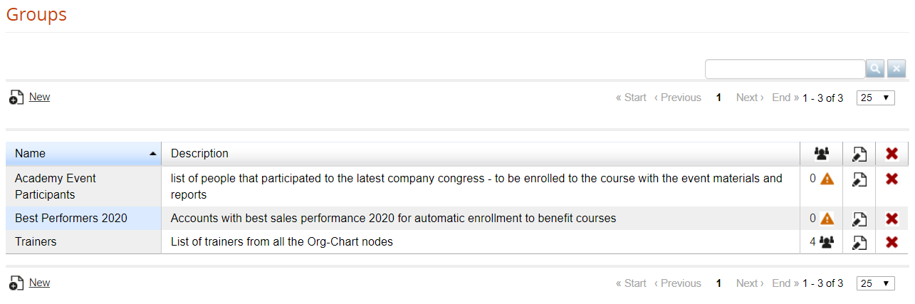The image size is (915, 304).
Task: Open members of the Trainers group
Action: tap(826, 242)
